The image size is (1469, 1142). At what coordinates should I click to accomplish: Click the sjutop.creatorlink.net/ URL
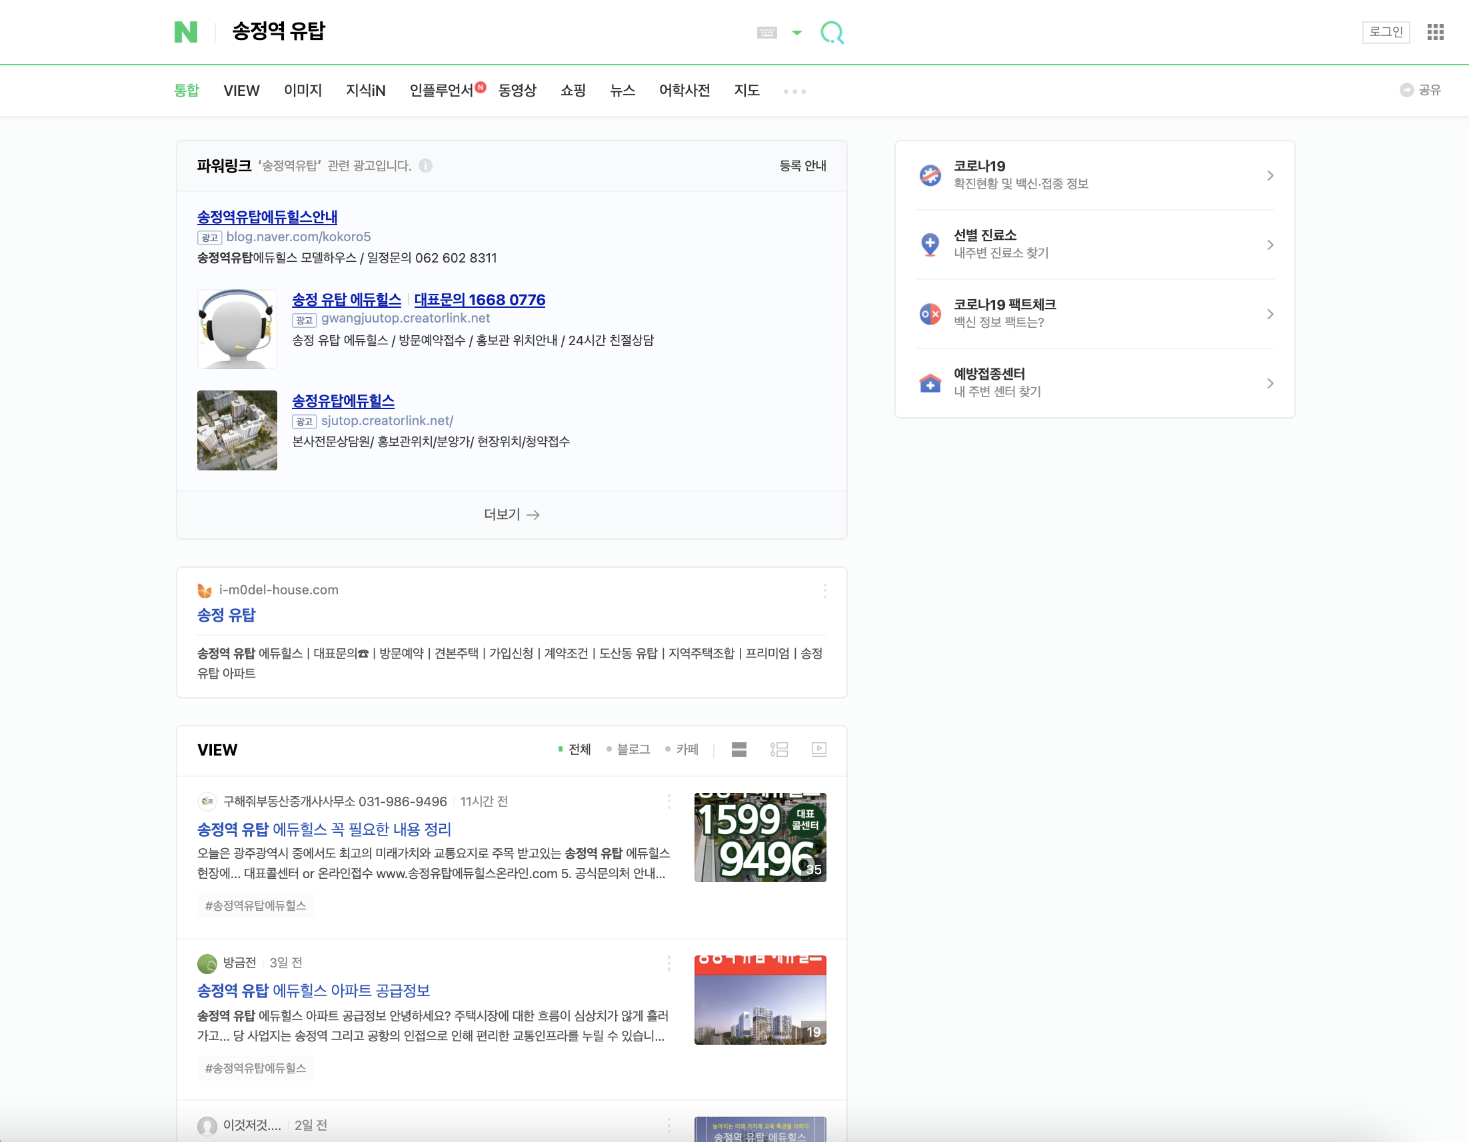387,420
